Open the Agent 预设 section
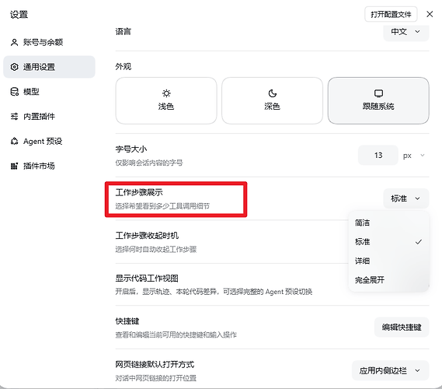Viewport: 442px width, 389px height. click(x=49, y=141)
